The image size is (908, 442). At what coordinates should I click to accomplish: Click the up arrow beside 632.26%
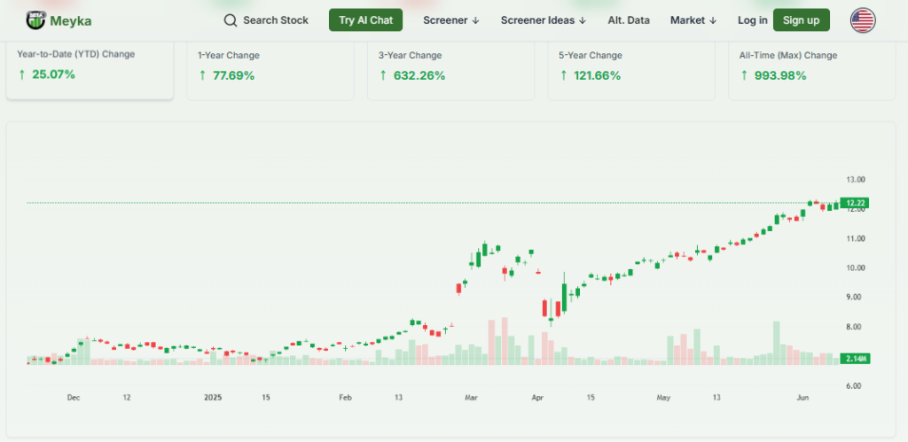point(383,75)
